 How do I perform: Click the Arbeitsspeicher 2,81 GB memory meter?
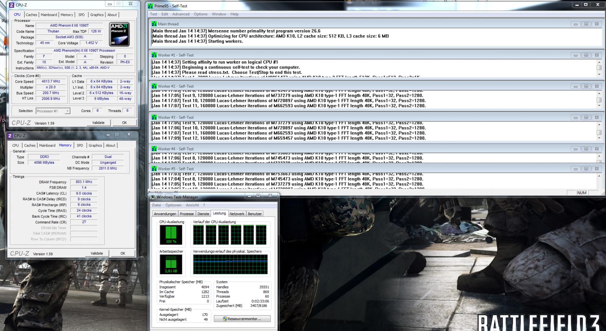(x=171, y=264)
